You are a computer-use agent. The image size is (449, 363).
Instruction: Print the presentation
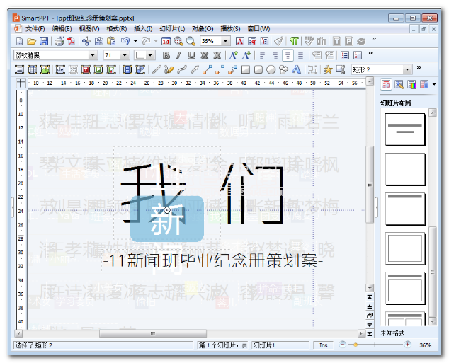coord(59,41)
